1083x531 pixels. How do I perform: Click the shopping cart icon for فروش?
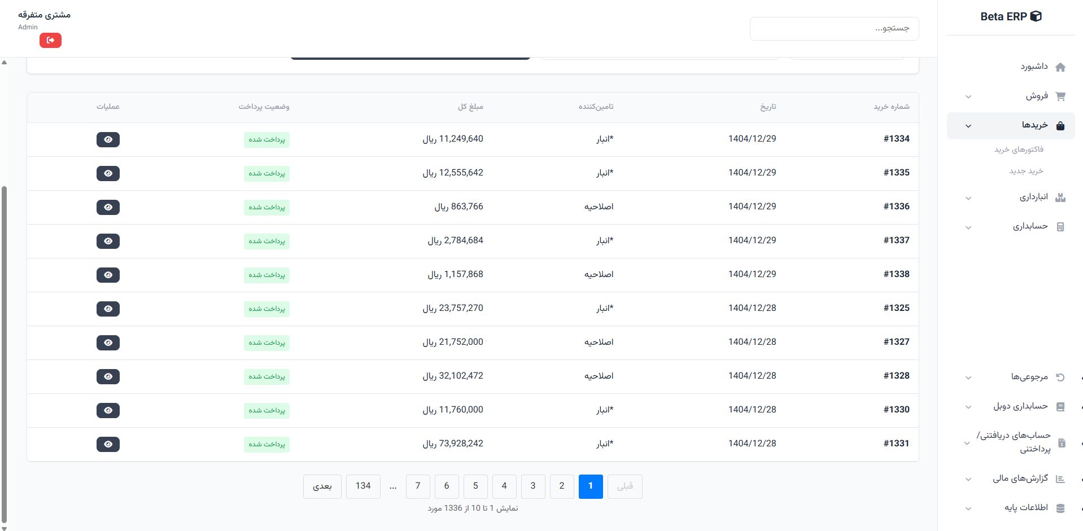pos(1060,96)
